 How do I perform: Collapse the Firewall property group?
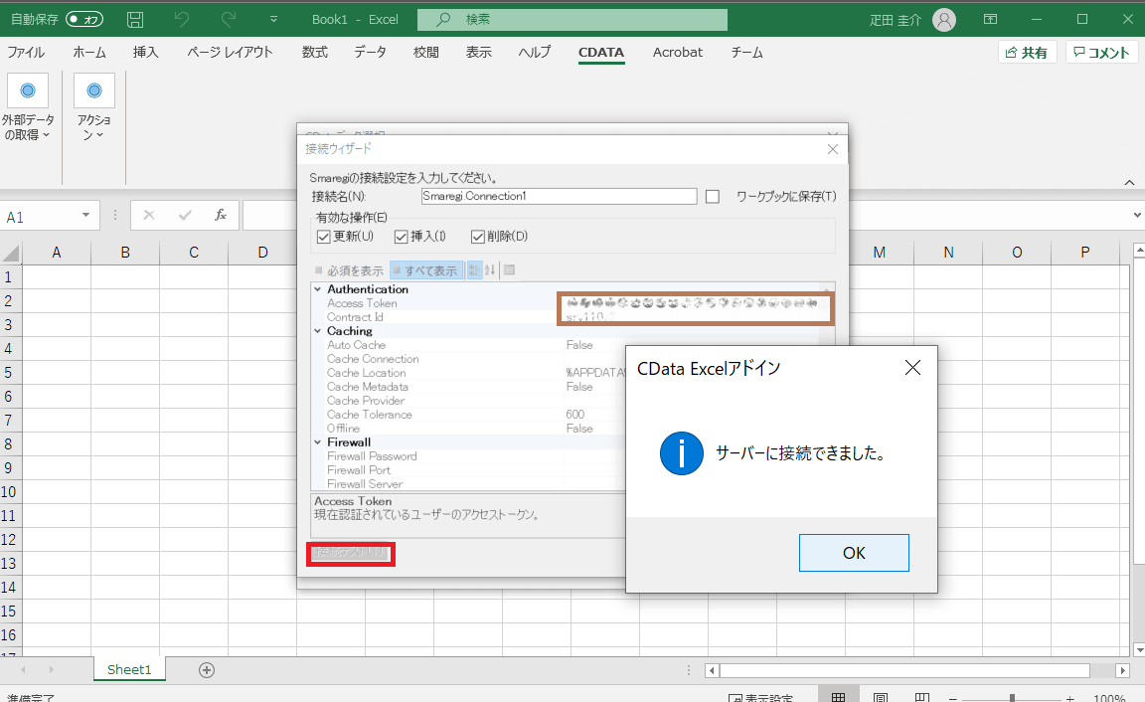point(318,441)
